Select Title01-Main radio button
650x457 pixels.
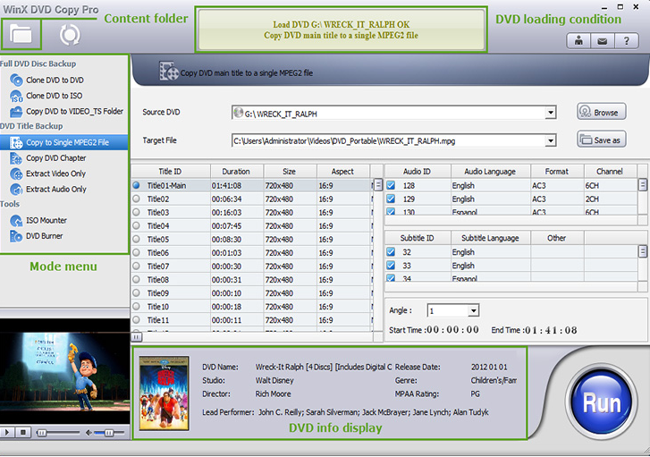136,185
